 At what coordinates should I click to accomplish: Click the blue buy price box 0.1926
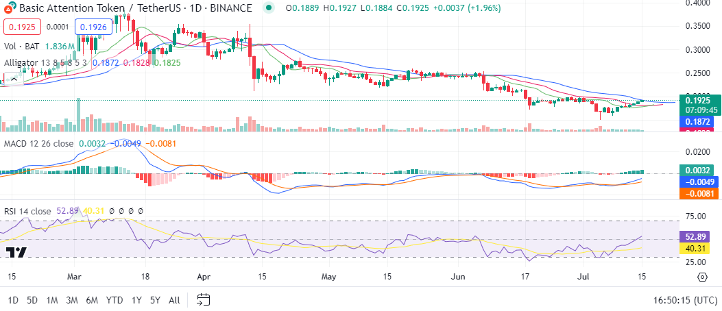pyautogui.click(x=93, y=27)
